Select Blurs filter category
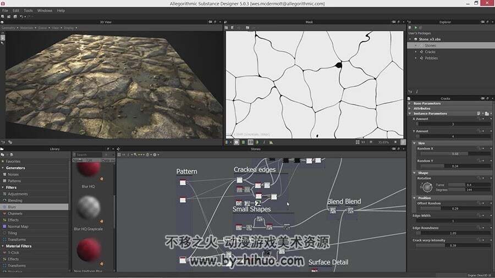The height and width of the screenshot is (278, 495). click(12, 207)
